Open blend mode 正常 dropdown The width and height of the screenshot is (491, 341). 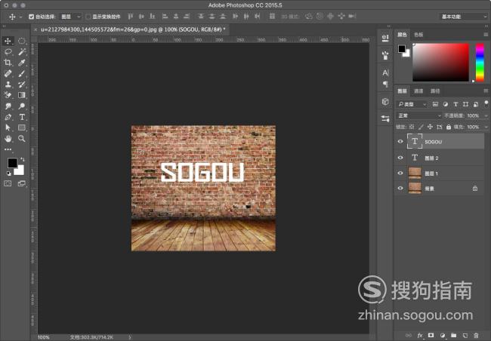pyautogui.click(x=419, y=115)
